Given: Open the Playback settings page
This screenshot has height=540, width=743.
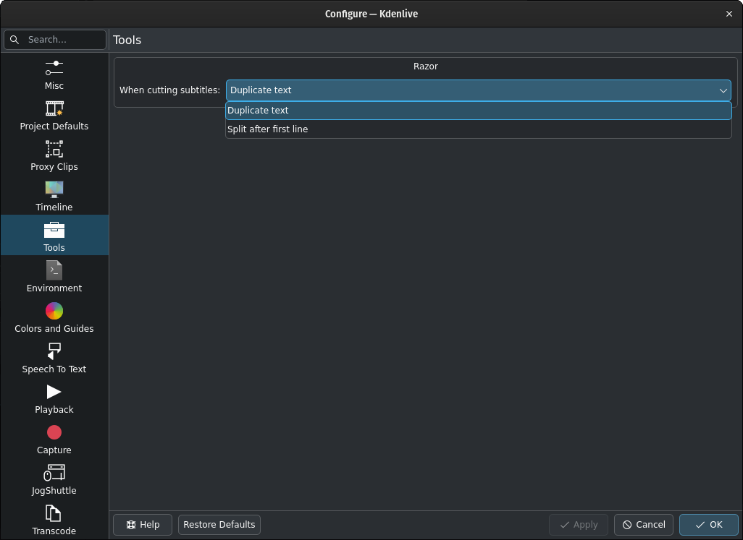Looking at the screenshot, I should [x=54, y=398].
